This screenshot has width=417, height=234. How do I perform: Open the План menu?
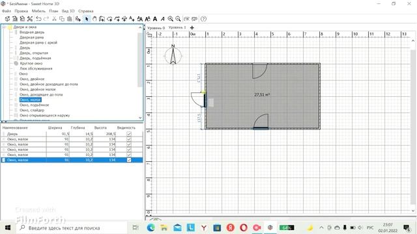(x=53, y=11)
